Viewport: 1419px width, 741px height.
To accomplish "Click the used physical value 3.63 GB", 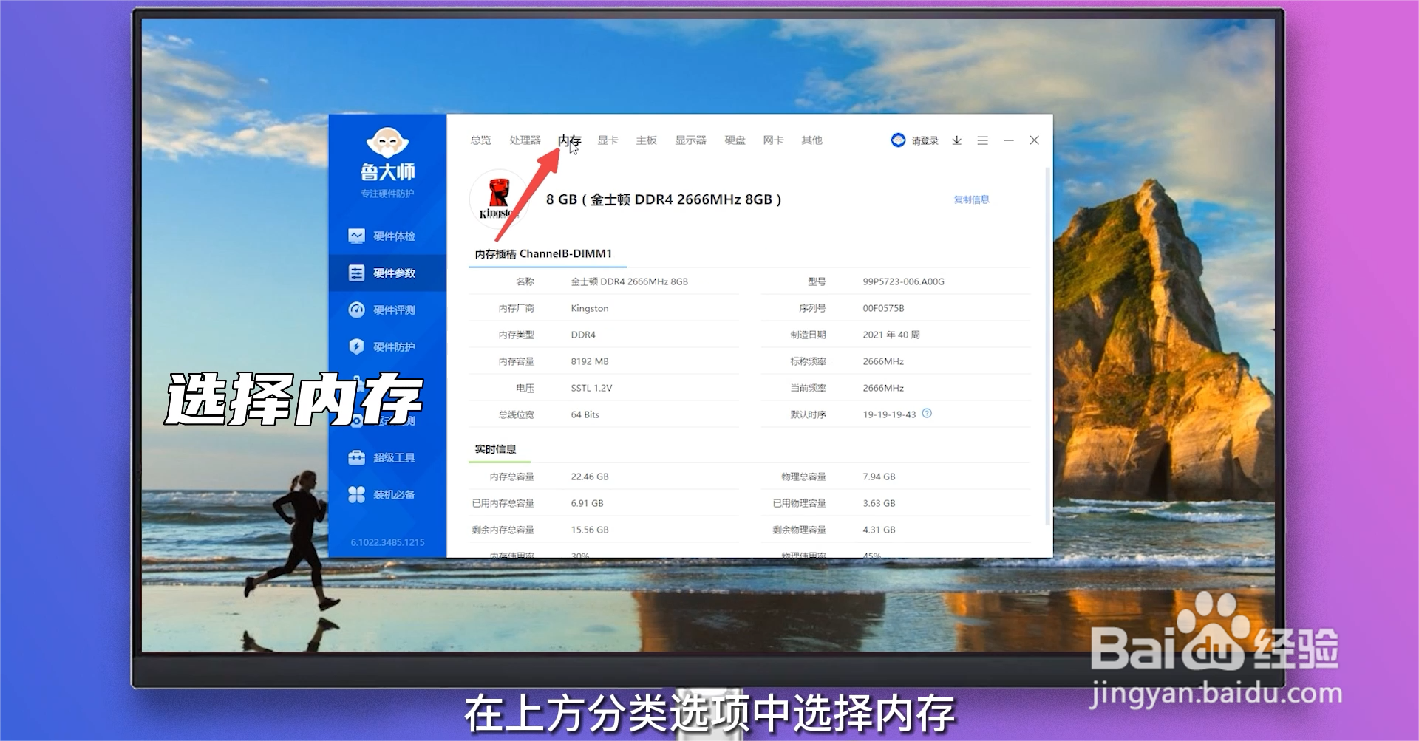I will coord(879,503).
